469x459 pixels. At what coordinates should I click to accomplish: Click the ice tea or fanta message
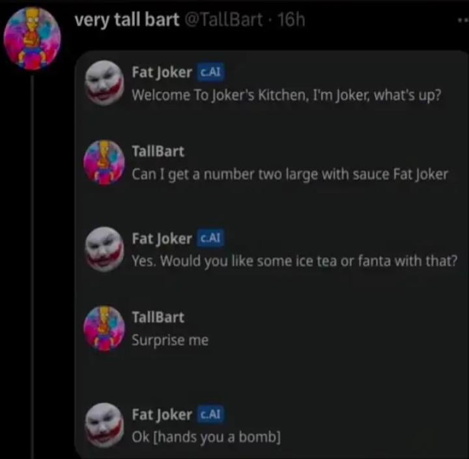point(294,261)
